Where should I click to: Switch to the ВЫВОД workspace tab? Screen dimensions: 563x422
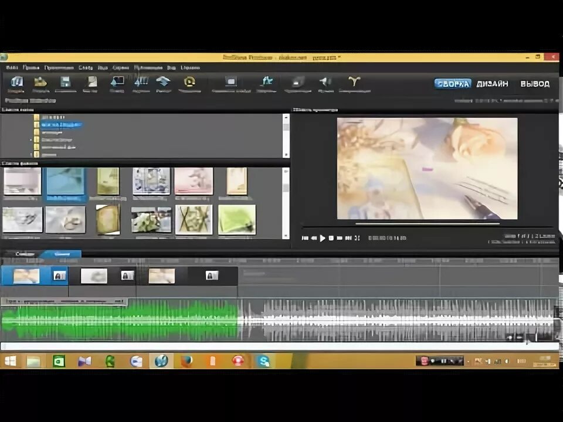[535, 84]
